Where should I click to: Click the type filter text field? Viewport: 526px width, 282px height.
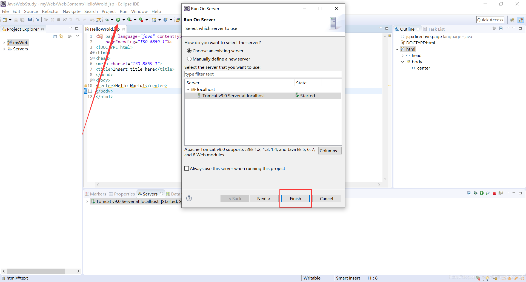(x=263, y=74)
